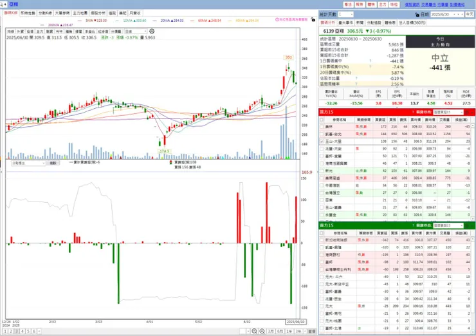Uncheck the 玉山-大里 broker checkbox
This screenshot has height=336, width=476.
[322, 141]
